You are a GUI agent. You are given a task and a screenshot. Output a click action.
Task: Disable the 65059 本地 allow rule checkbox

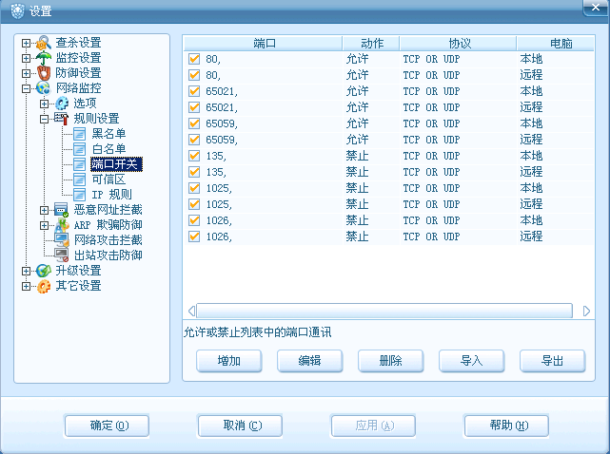click(x=194, y=123)
